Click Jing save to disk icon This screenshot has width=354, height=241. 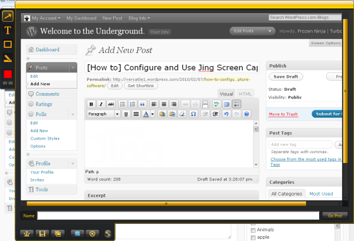pos(42,234)
